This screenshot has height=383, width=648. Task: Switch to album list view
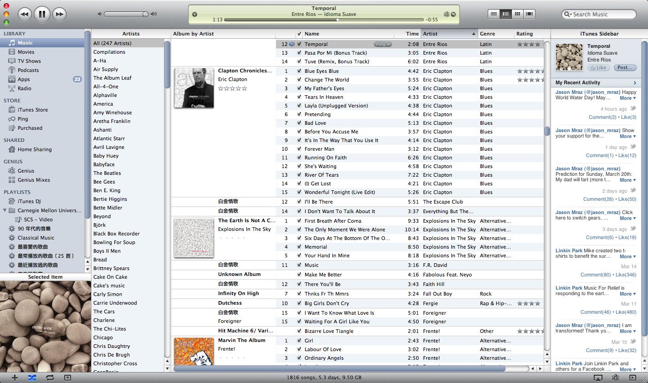505,14
